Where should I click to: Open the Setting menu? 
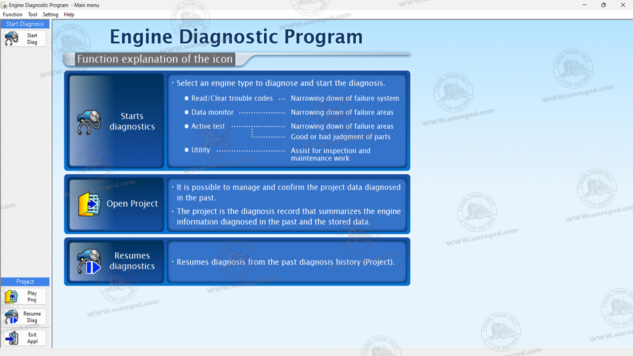click(x=50, y=14)
